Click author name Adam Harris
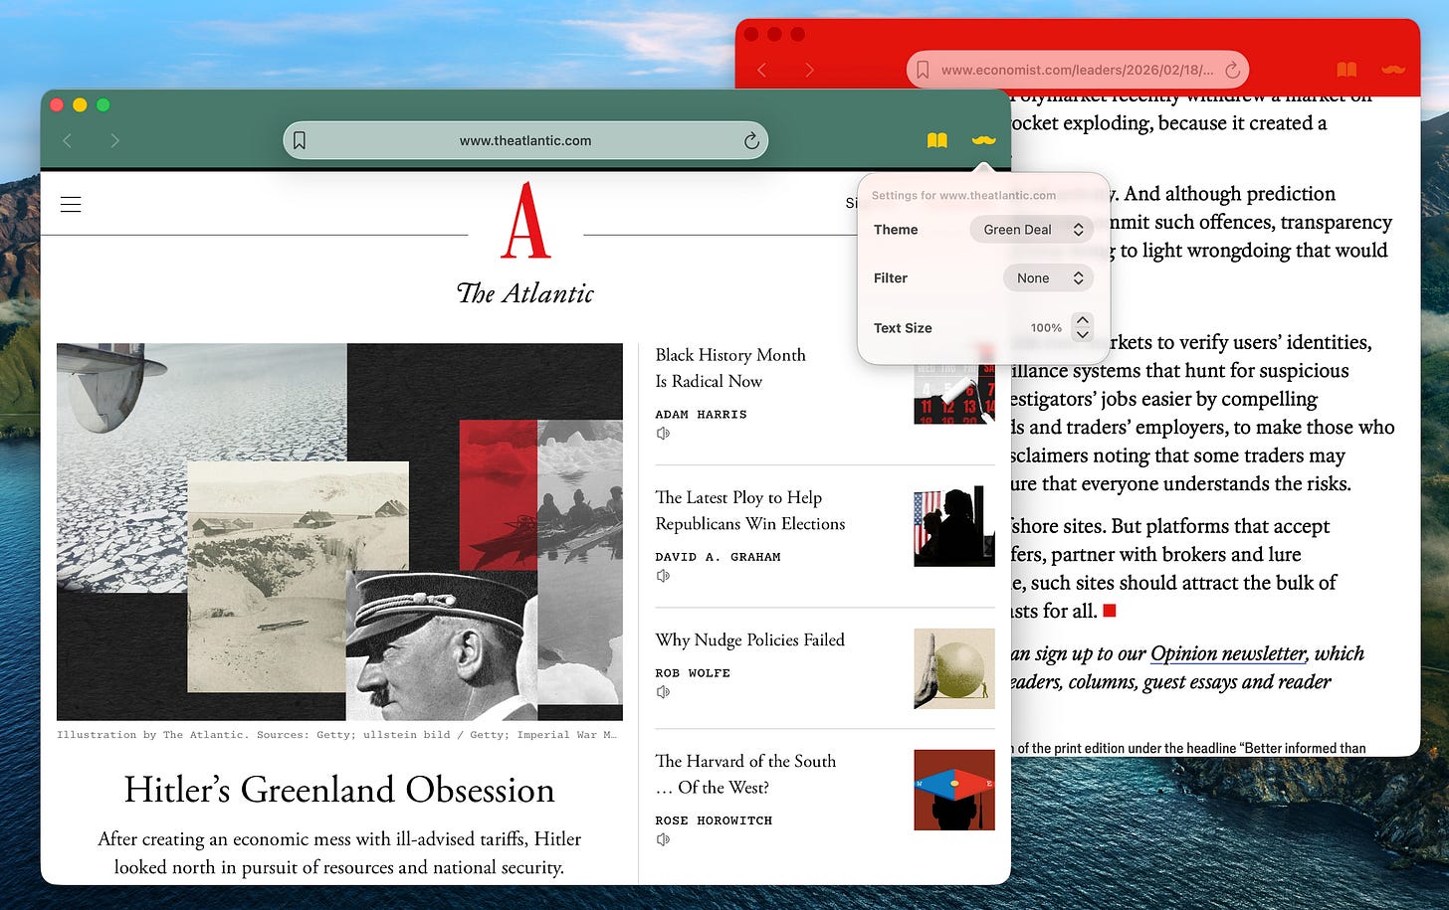1449x910 pixels. tap(701, 414)
